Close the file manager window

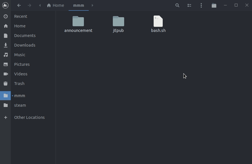point(247,5)
